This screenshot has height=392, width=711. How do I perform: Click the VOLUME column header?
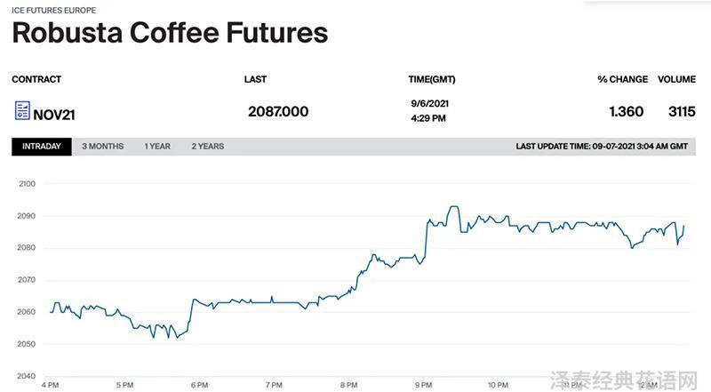point(676,79)
